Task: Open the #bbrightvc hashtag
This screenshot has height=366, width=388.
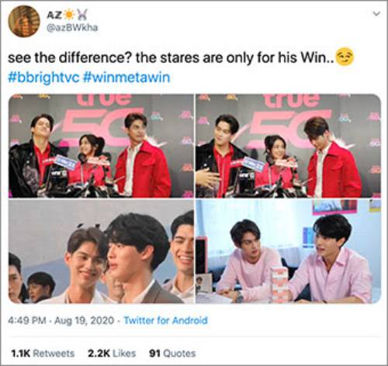Action: point(43,78)
